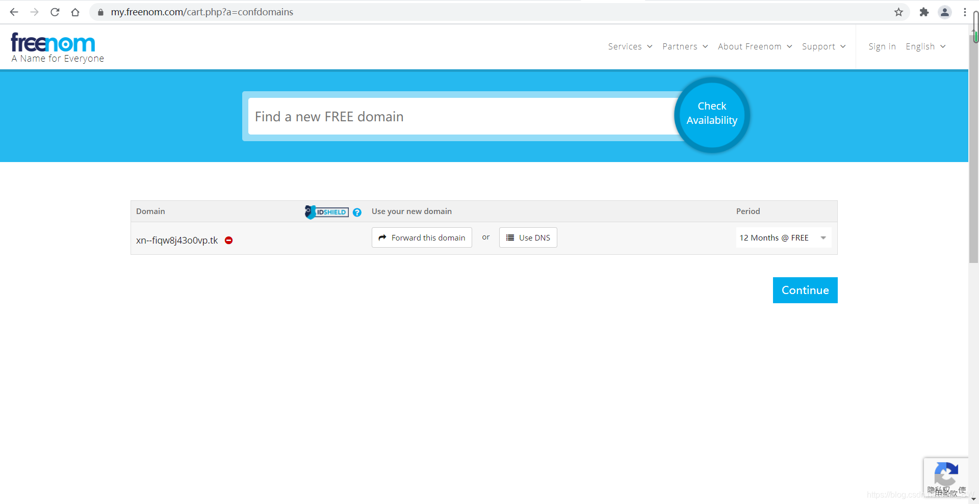Click the scrollbar down arrow

[x=974, y=499]
